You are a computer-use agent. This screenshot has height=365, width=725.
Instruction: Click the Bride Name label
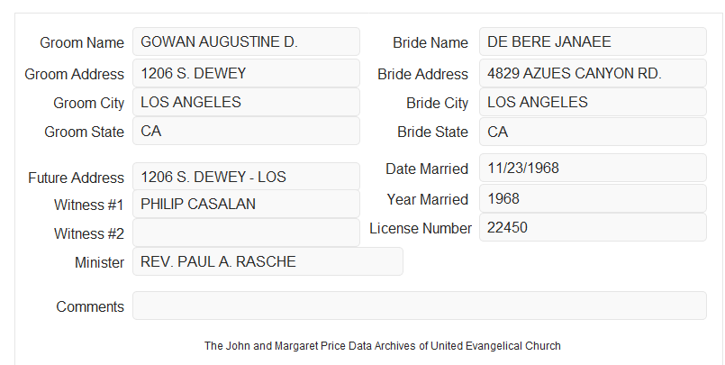[x=430, y=42]
